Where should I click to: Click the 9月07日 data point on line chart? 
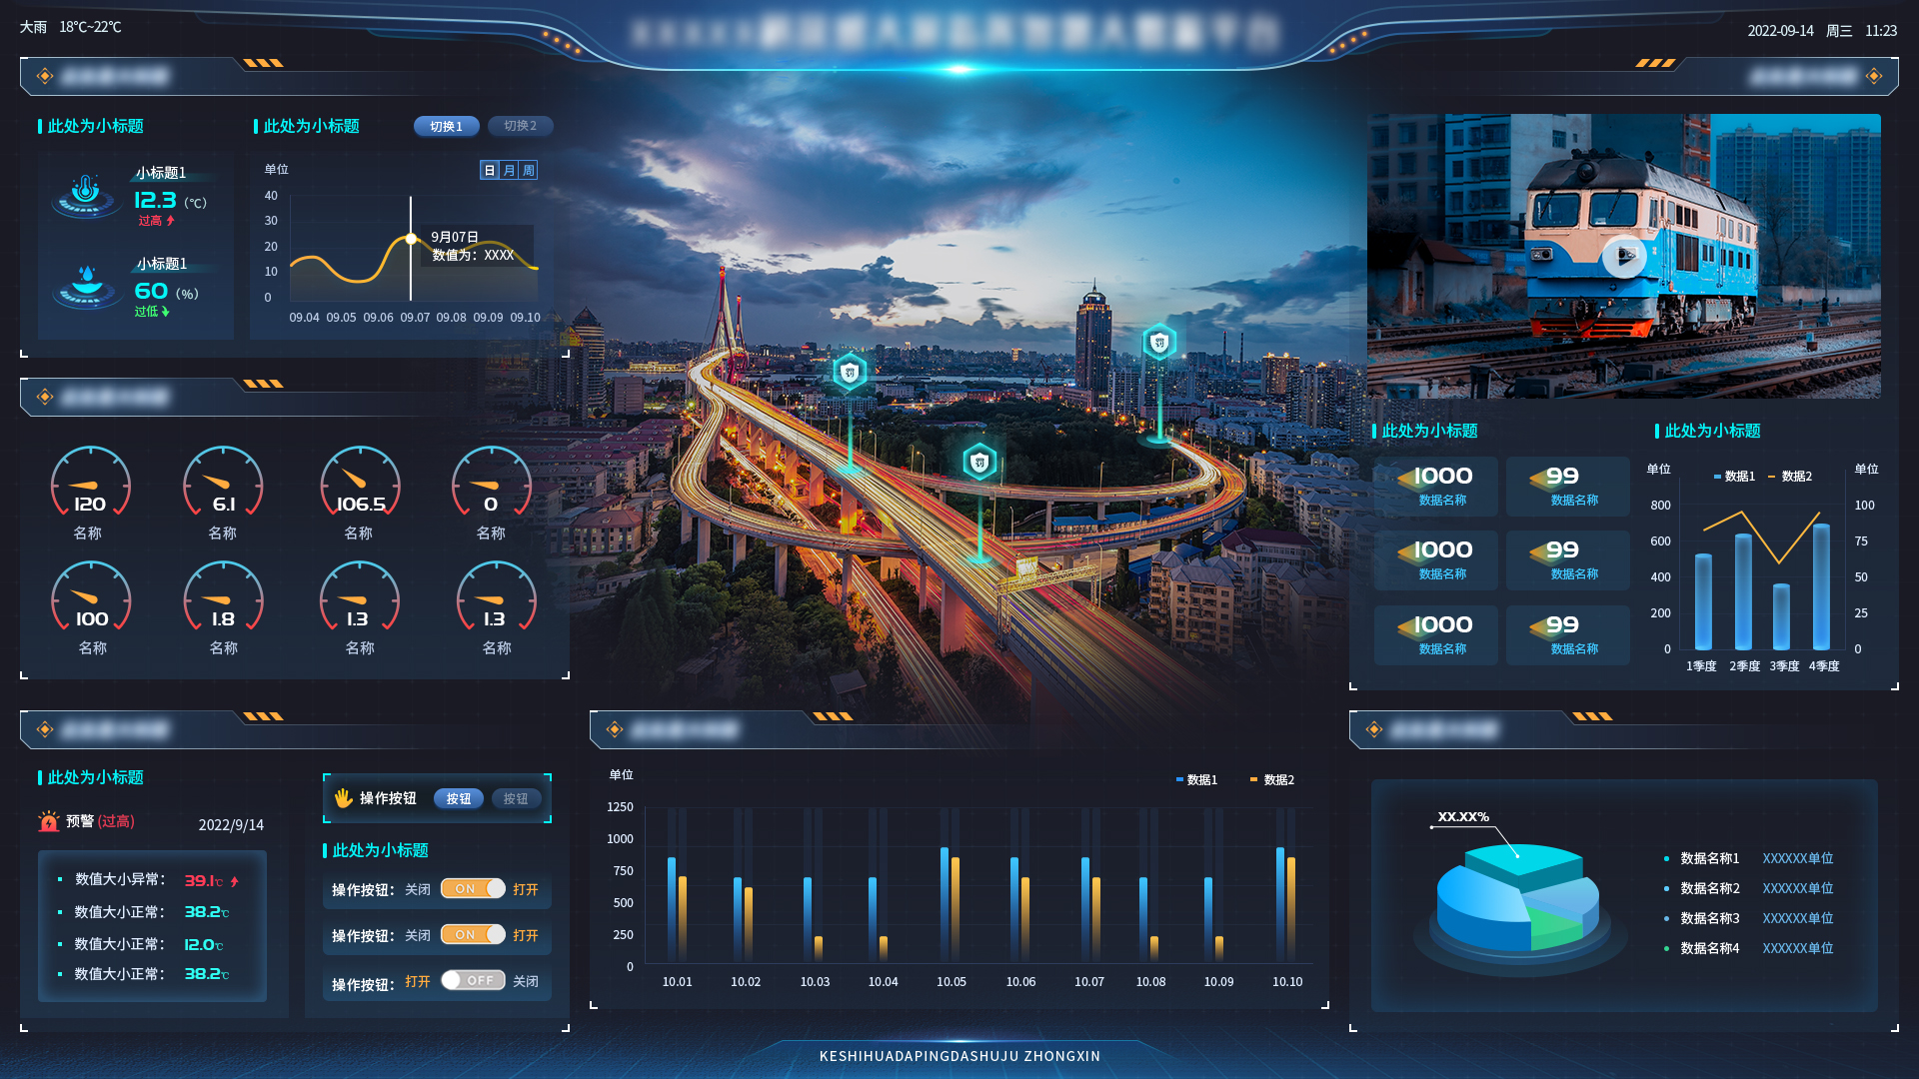[411, 239]
